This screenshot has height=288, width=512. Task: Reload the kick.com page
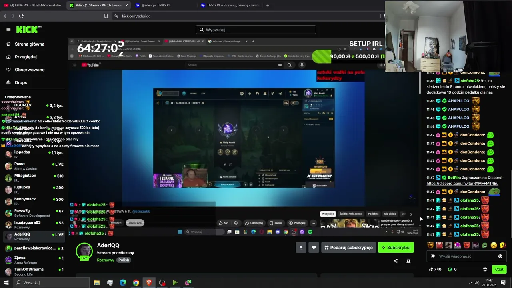point(21,16)
